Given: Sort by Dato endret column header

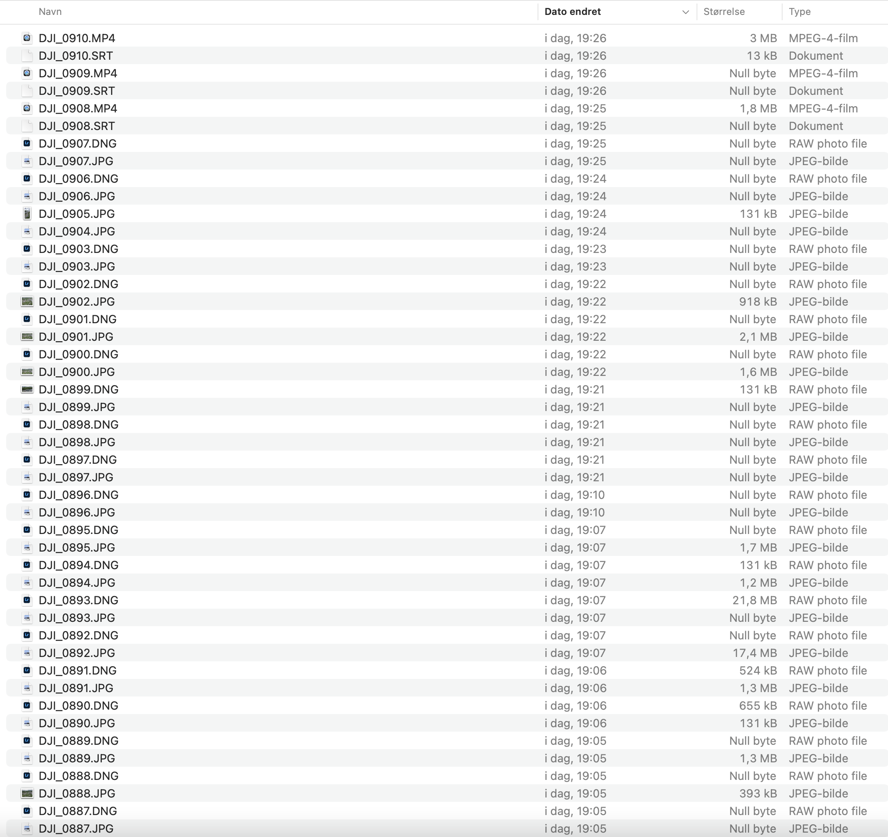Looking at the screenshot, I should click(573, 11).
